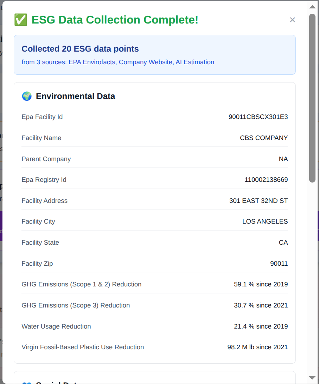Image resolution: width=319 pixels, height=384 pixels.
Task: Click the Parent Company row label
Action: coord(46,159)
